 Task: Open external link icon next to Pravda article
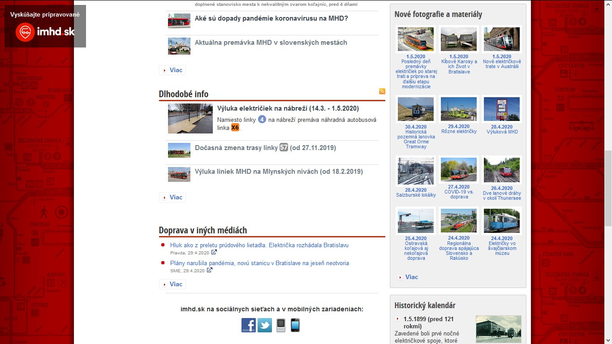[214, 252]
